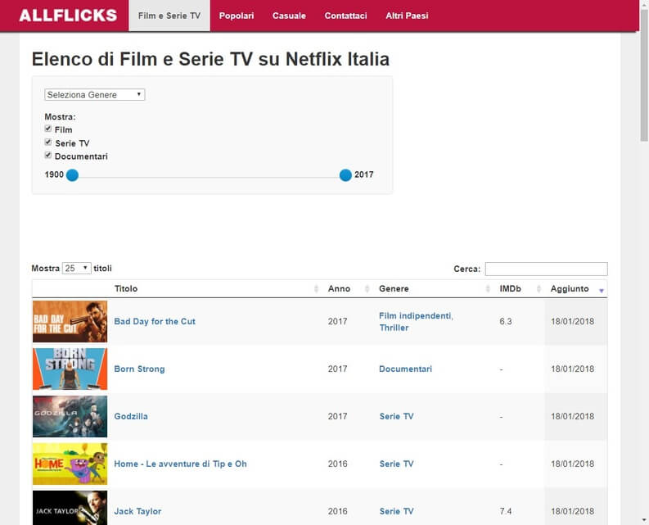Click the Born Strong poster thumbnail
The image size is (649, 525).
click(70, 369)
